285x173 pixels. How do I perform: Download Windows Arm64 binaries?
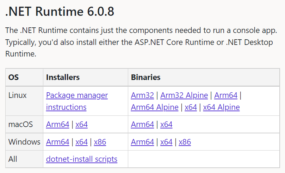[x=142, y=142]
